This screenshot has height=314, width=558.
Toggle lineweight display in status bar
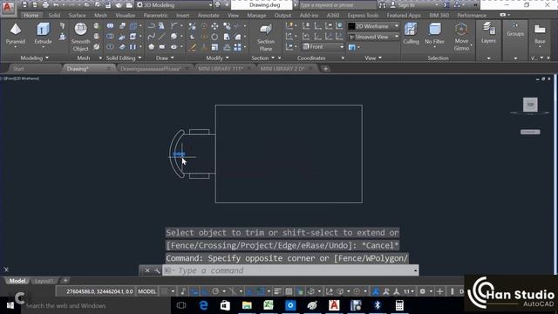(x=277, y=291)
